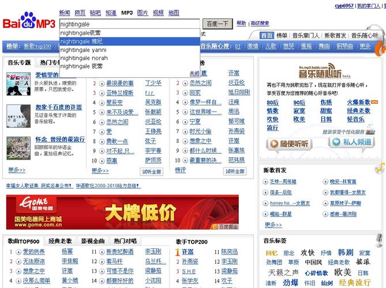Click the search box containing nightingale
Image resolution: width=386 pixels, height=288 pixels.
tap(129, 24)
